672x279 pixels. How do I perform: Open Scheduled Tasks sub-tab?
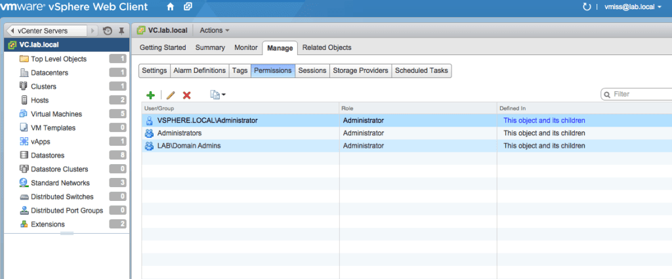[421, 71]
